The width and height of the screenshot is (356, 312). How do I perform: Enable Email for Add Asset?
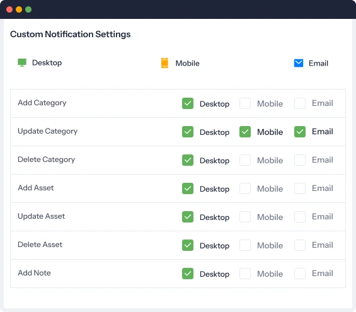click(300, 188)
